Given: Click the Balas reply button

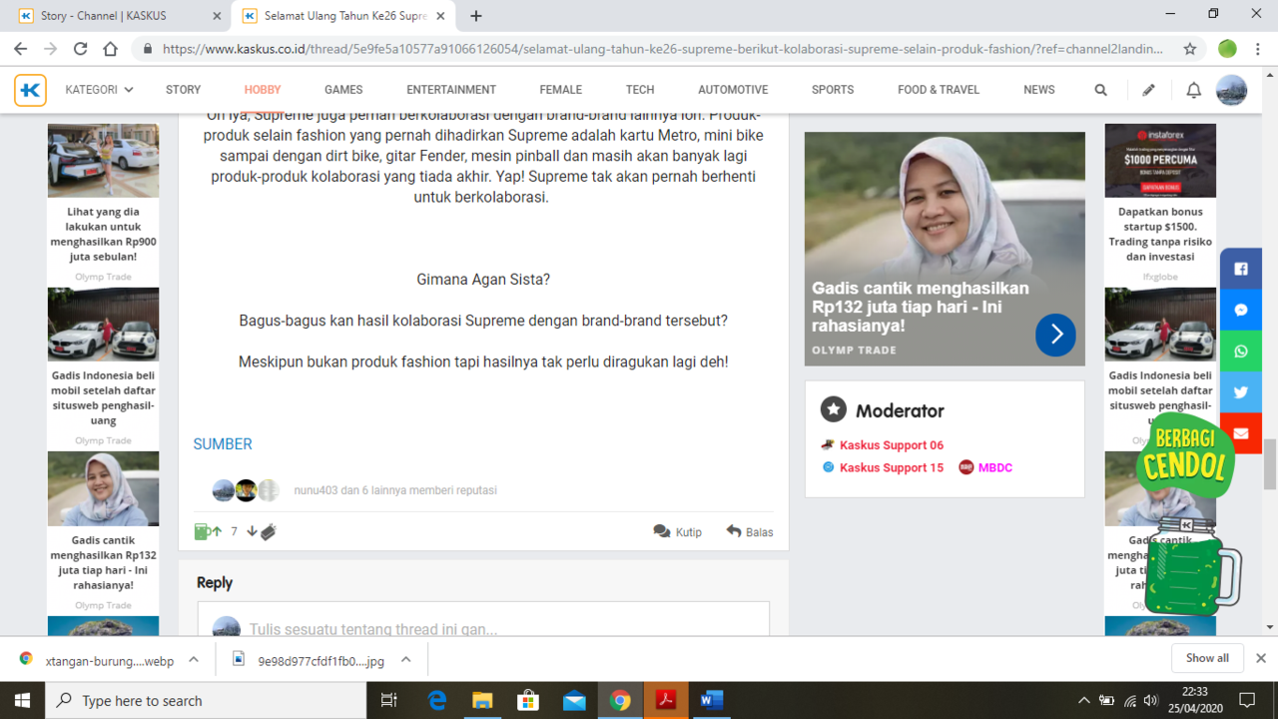Looking at the screenshot, I should click(750, 532).
